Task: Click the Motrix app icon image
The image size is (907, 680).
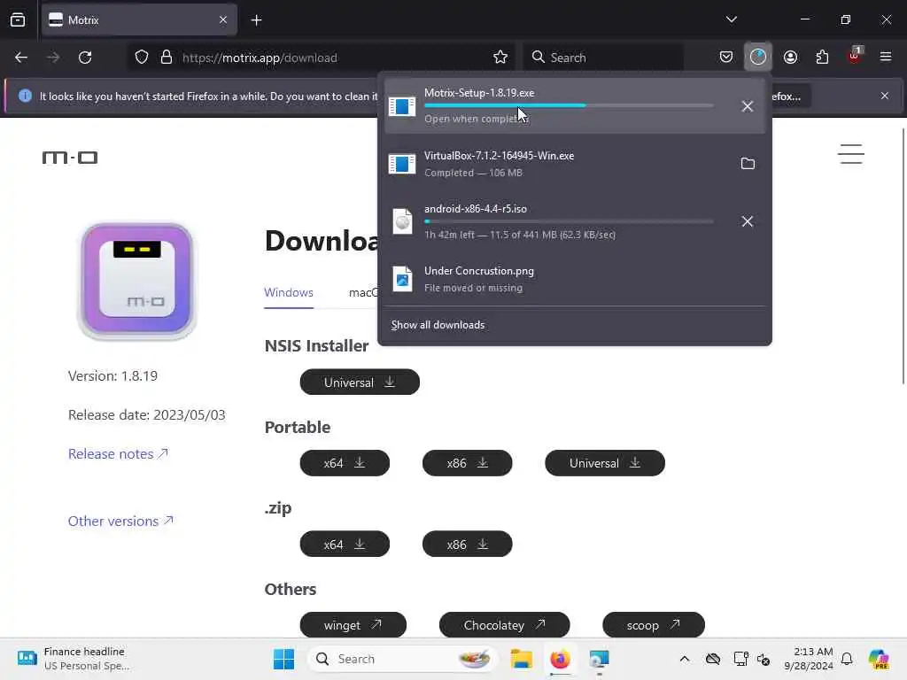Action: click(137, 281)
